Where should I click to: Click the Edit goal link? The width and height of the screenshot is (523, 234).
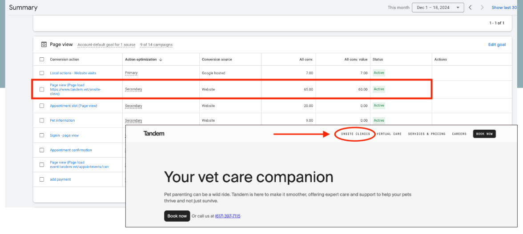tap(497, 44)
